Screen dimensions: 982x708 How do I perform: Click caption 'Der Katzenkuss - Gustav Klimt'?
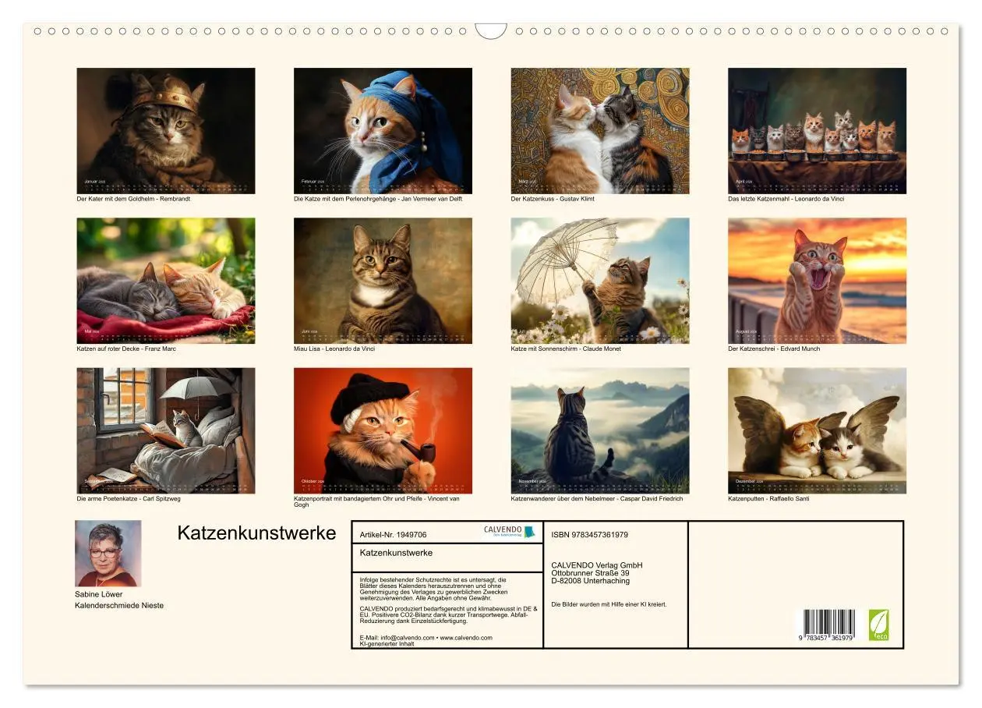554,199
